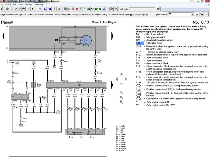
Task: Pan diagram right with the right chevron
Action: coord(126,79)
